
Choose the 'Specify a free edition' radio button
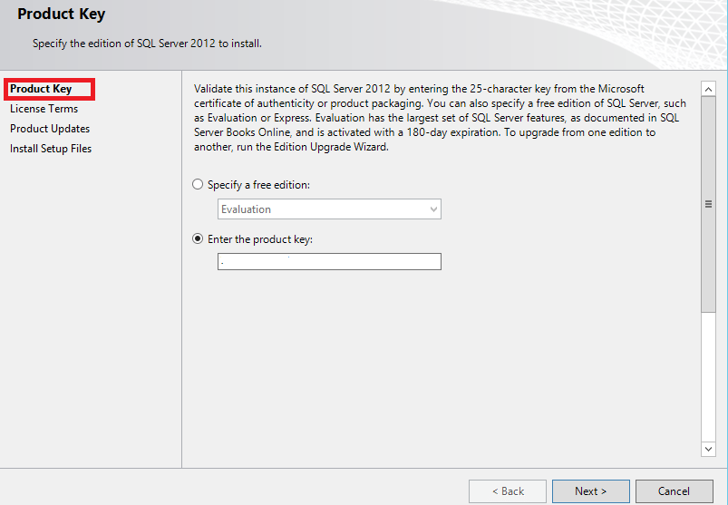coord(199,185)
